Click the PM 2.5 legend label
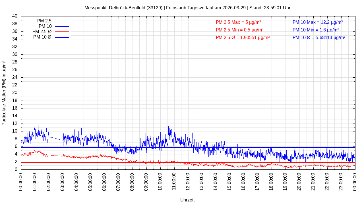 point(44,21)
